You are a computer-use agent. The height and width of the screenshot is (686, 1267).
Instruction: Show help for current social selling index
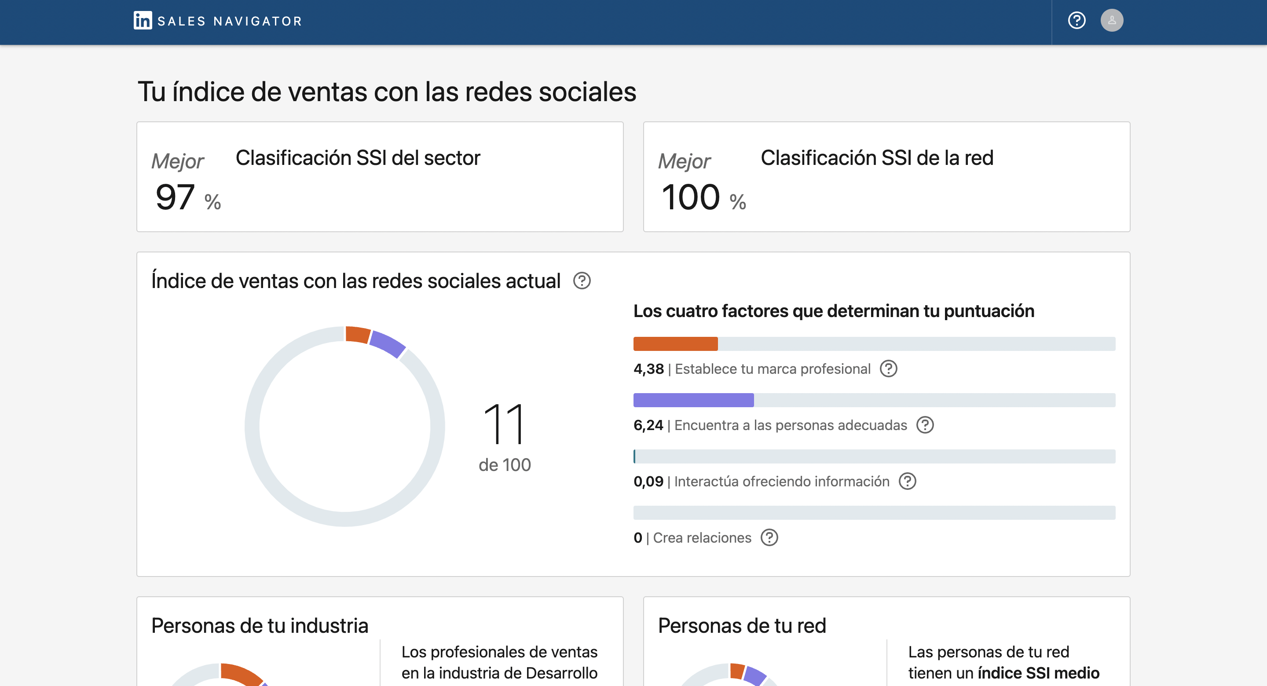click(x=582, y=281)
